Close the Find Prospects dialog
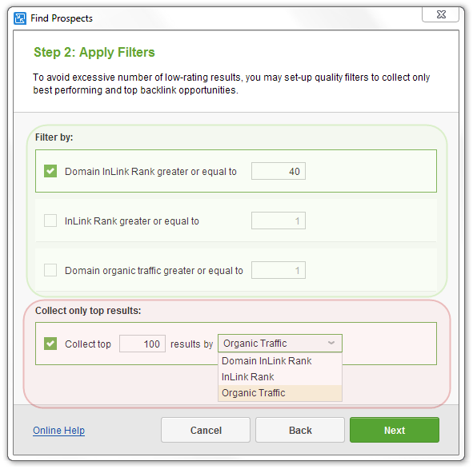Screen dimensions: 473x469 click(x=440, y=14)
